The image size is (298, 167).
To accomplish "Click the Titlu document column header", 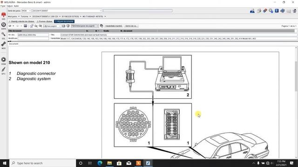I will 15,31.
